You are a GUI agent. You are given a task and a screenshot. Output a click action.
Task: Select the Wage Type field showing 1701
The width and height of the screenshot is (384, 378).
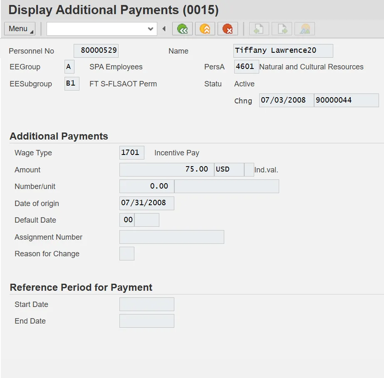131,152
